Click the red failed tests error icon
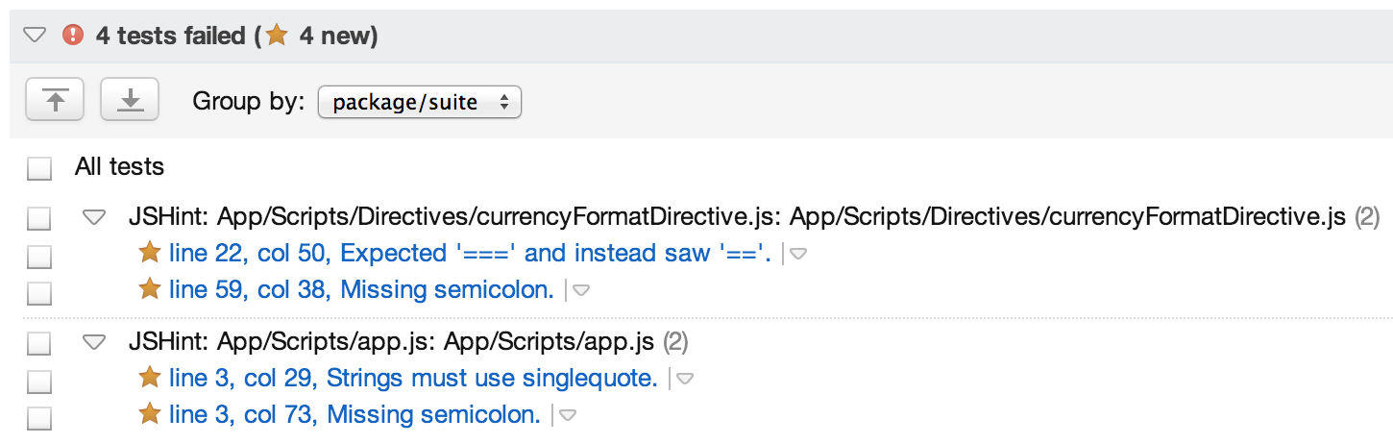The width and height of the screenshot is (1393, 444). pyautogui.click(x=73, y=36)
